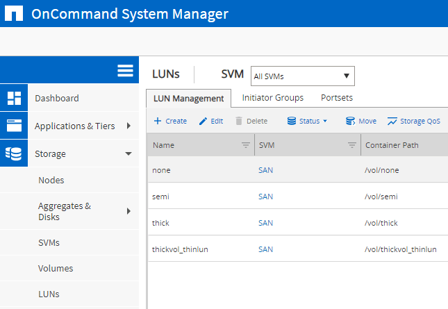Click the Edit LUN button
The height and width of the screenshot is (309, 448).
[210, 121]
